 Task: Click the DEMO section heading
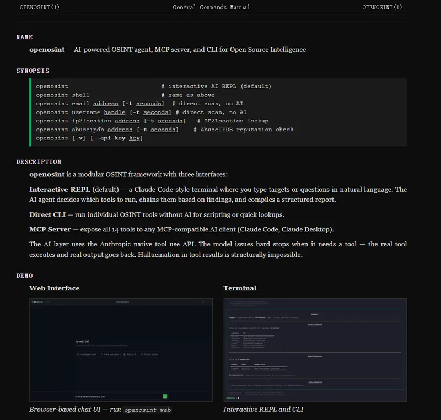24,276
